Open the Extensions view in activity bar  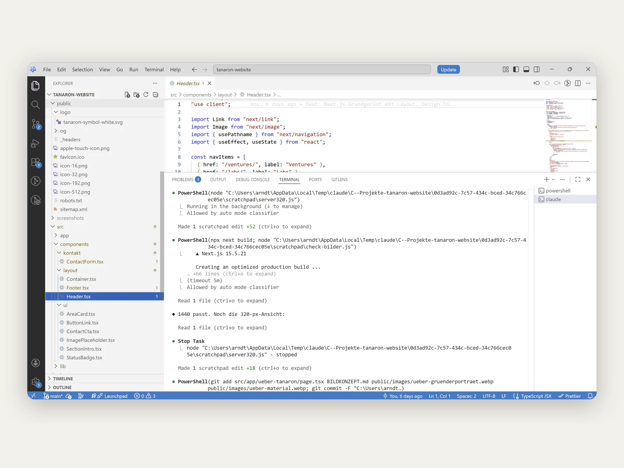click(35, 162)
